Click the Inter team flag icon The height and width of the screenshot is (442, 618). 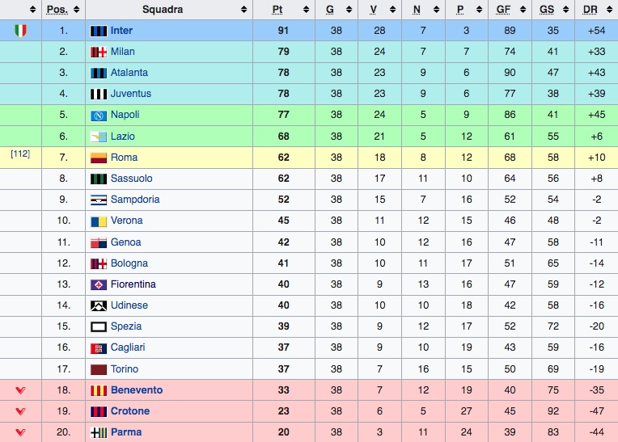tap(99, 31)
